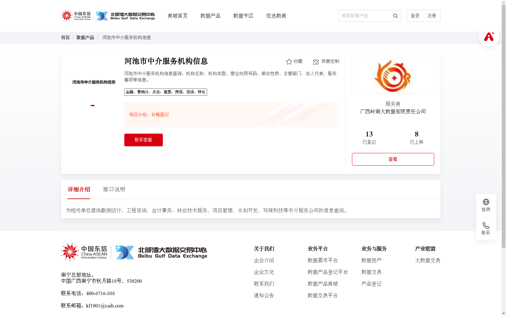This screenshot has width=506, height=316.
Task: Click the page vertical scrollbar
Action: [503, 126]
